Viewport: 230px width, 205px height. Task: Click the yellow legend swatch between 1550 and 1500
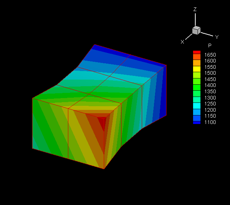click(x=197, y=69)
